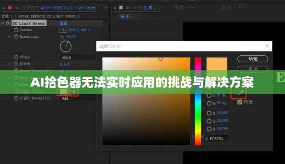Uncheck the 预览 preview checkbox
The height and width of the screenshot is (164, 285).
point(240,102)
